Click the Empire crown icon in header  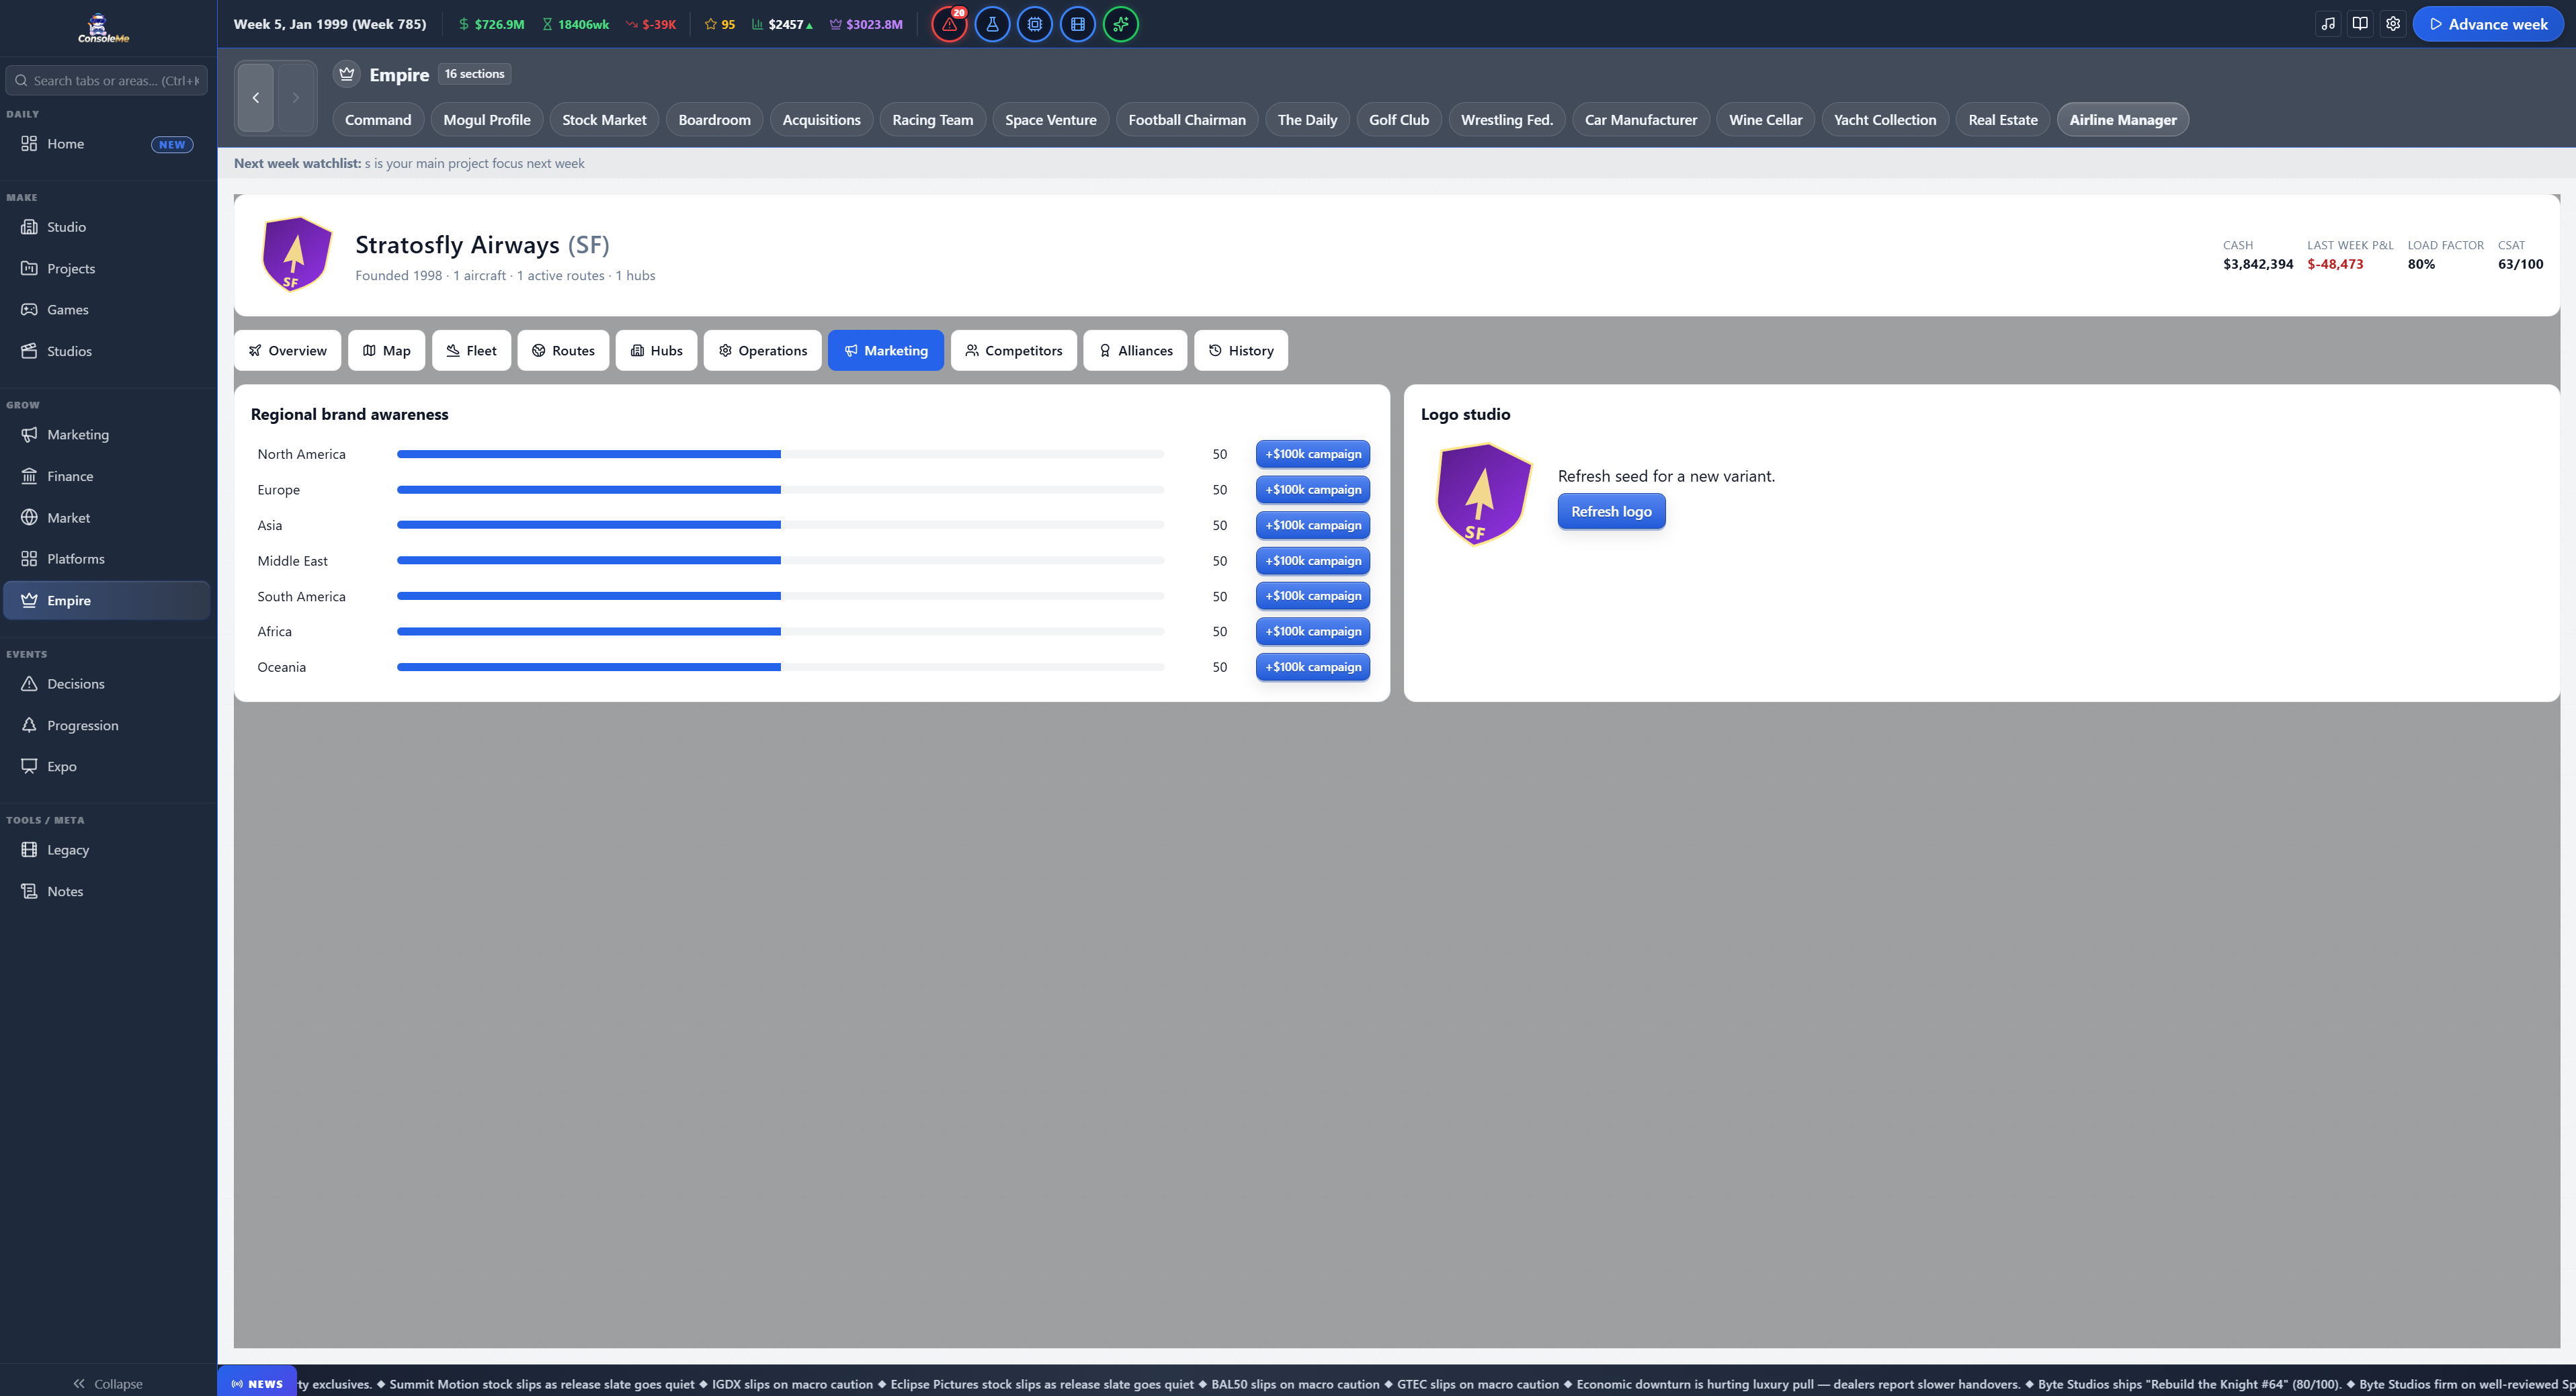point(347,74)
